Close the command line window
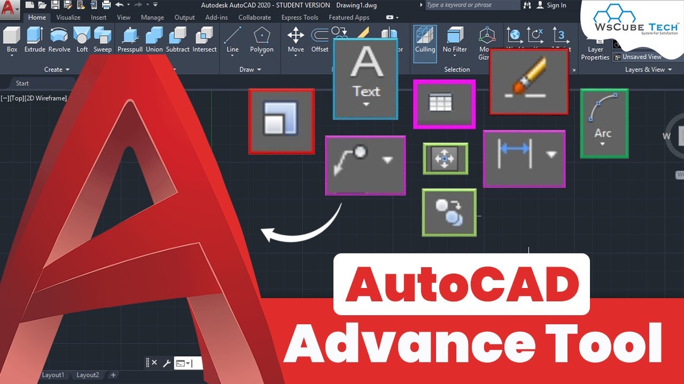684x384 pixels. [154, 363]
